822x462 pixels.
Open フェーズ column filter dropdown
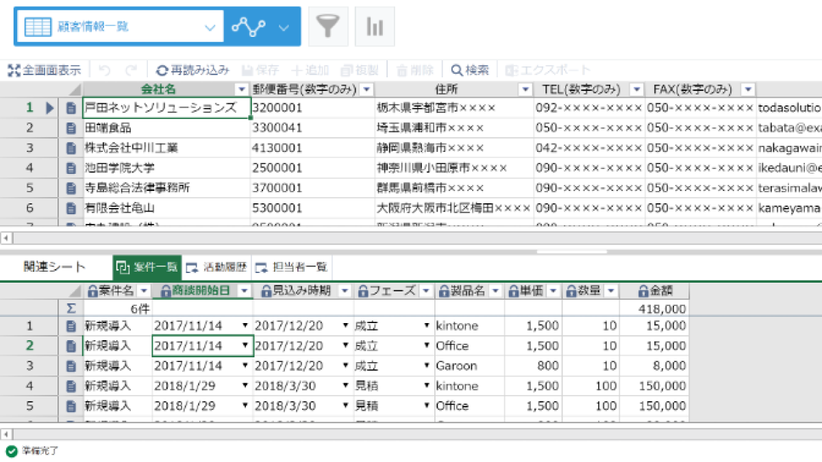pos(425,291)
